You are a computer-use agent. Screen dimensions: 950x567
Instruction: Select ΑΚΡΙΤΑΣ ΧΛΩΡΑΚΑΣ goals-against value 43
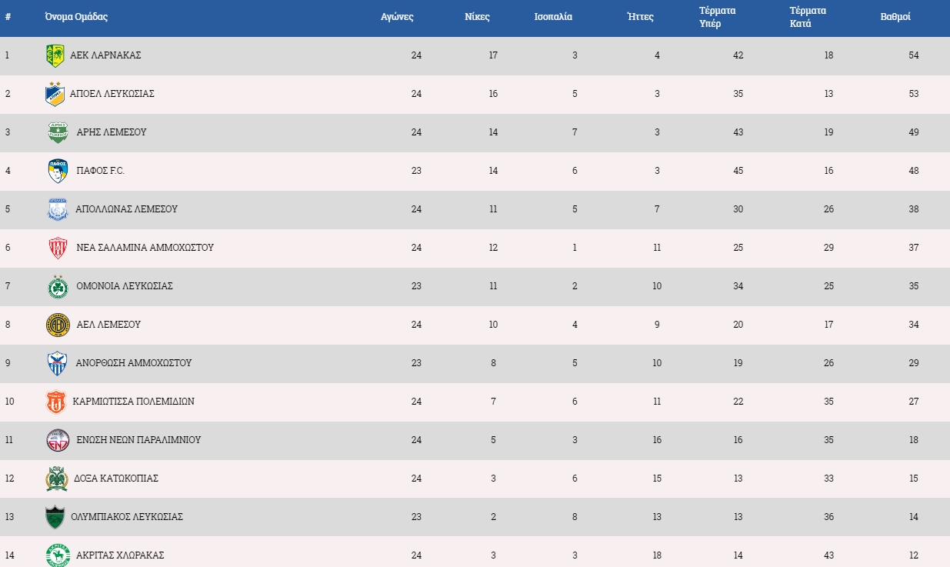[828, 555]
